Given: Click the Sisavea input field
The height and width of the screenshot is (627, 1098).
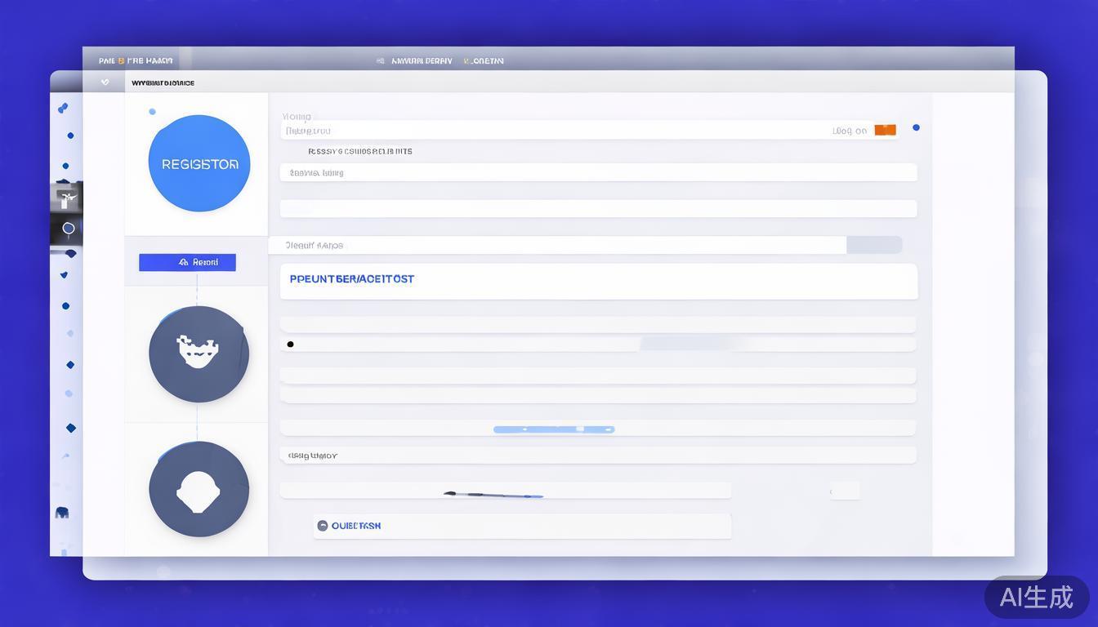Looking at the screenshot, I should pyautogui.click(x=598, y=172).
